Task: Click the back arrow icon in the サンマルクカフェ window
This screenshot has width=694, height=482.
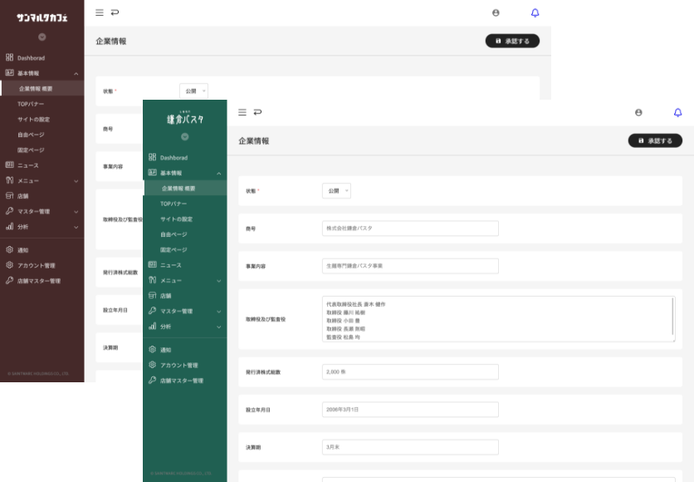Action: tap(115, 12)
